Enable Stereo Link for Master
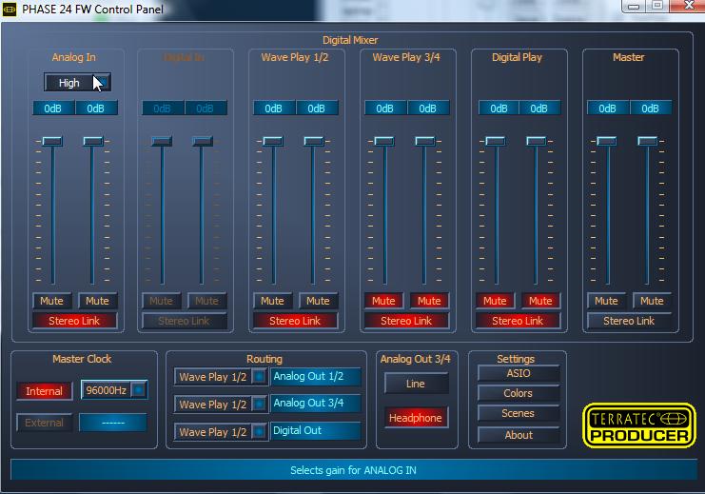Image resolution: width=705 pixels, height=494 pixels. pyautogui.click(x=629, y=321)
